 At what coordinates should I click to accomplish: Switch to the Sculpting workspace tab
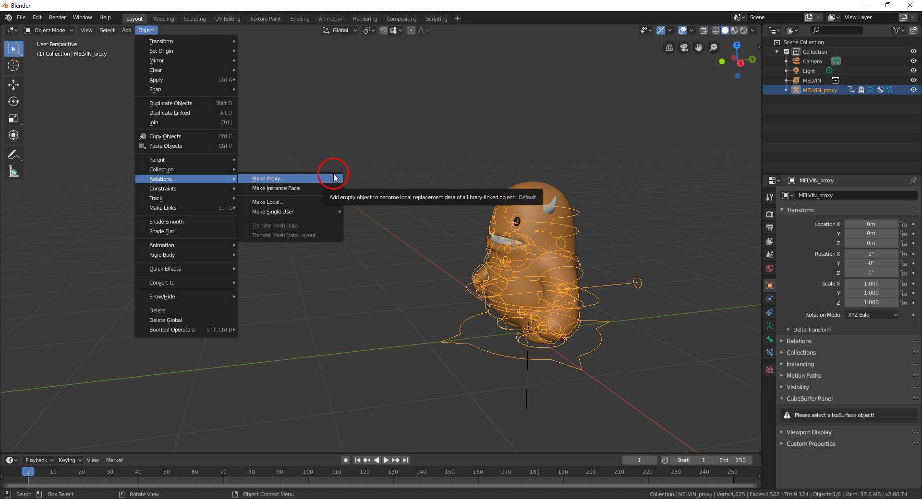tap(194, 19)
